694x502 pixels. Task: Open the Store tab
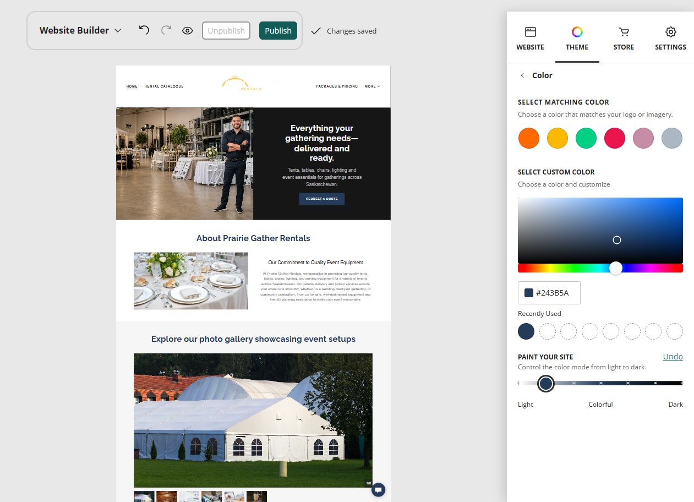click(x=624, y=39)
